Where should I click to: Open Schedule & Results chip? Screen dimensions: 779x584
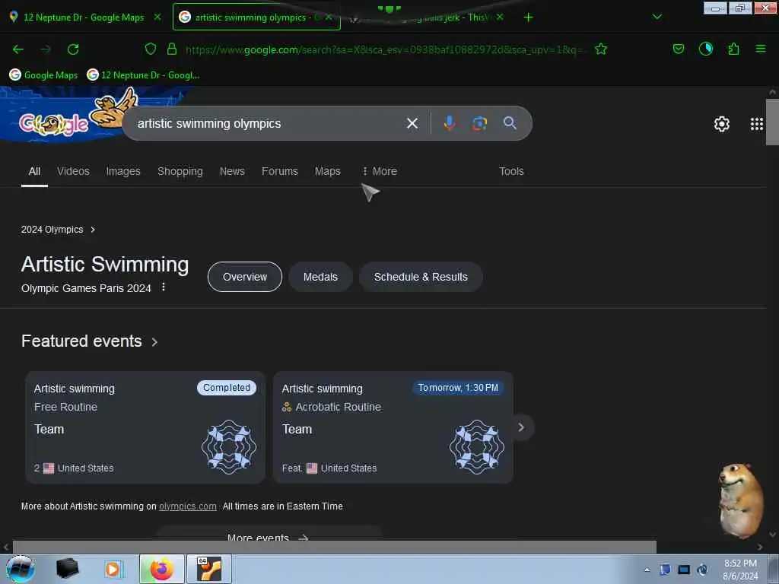[x=421, y=277]
